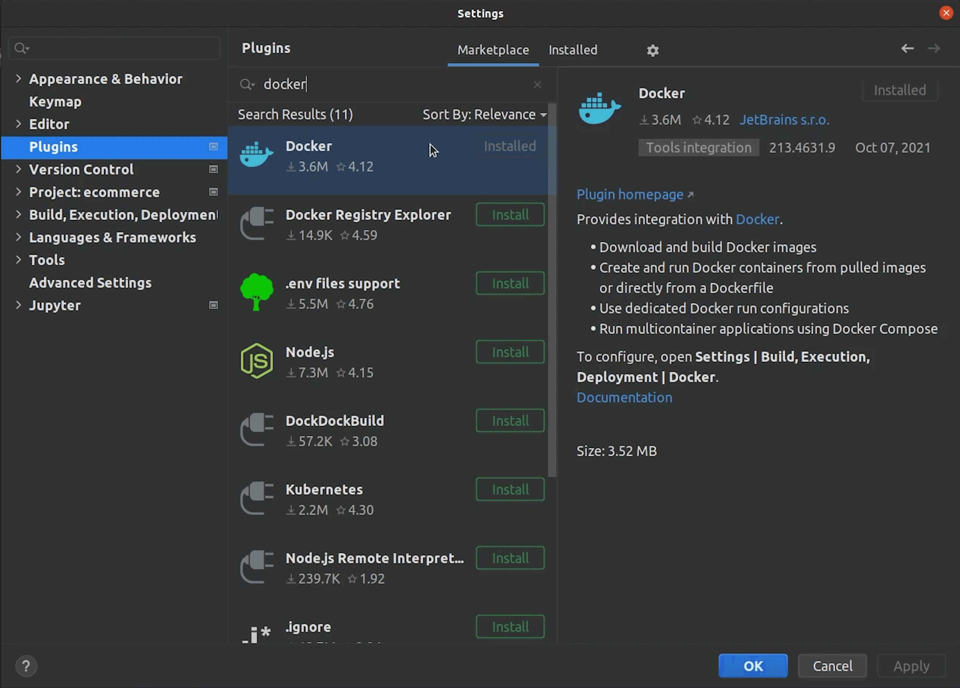Click the plugins gear settings icon
Viewport: 960px width, 688px height.
point(652,50)
